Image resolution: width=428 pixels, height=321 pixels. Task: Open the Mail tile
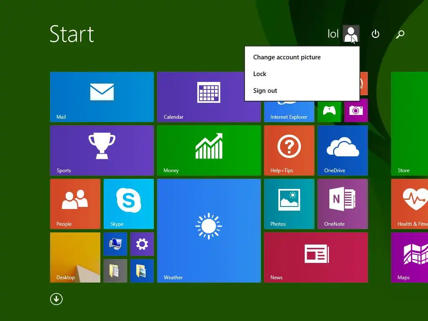102,97
